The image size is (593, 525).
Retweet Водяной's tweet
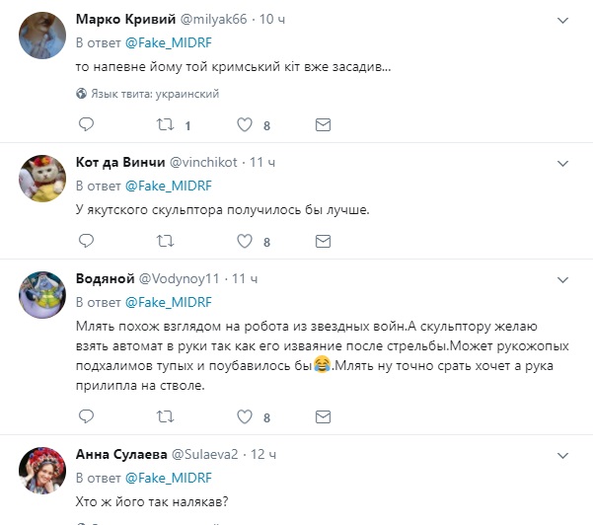click(x=166, y=418)
